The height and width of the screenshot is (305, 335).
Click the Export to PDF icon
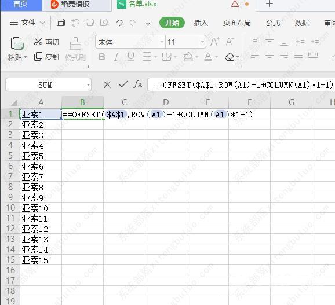(x=75, y=23)
